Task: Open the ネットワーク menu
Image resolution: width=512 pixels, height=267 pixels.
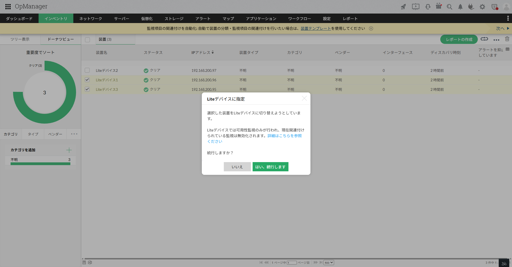Action: click(90, 18)
